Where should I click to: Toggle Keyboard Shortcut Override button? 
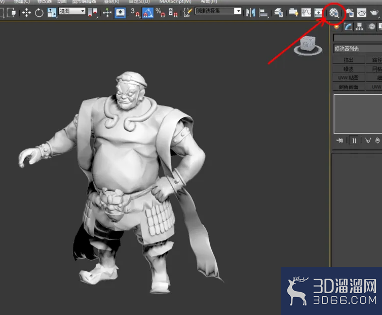[120, 13]
